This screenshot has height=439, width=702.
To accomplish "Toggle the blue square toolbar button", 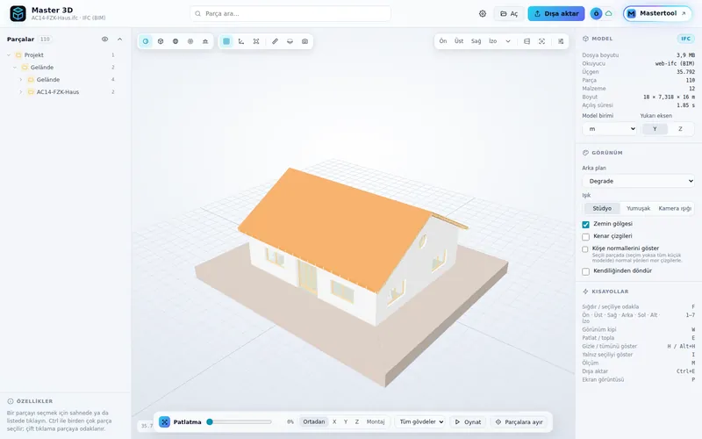I will pos(226,41).
